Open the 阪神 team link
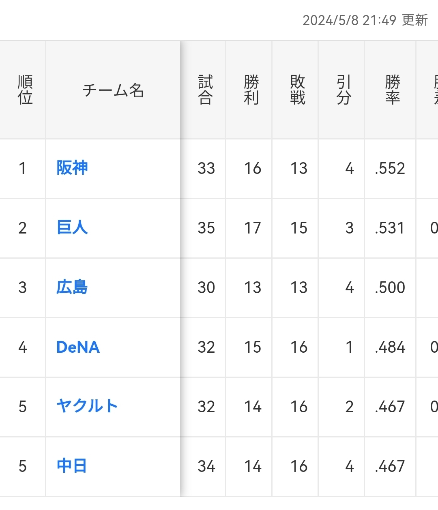 point(72,168)
